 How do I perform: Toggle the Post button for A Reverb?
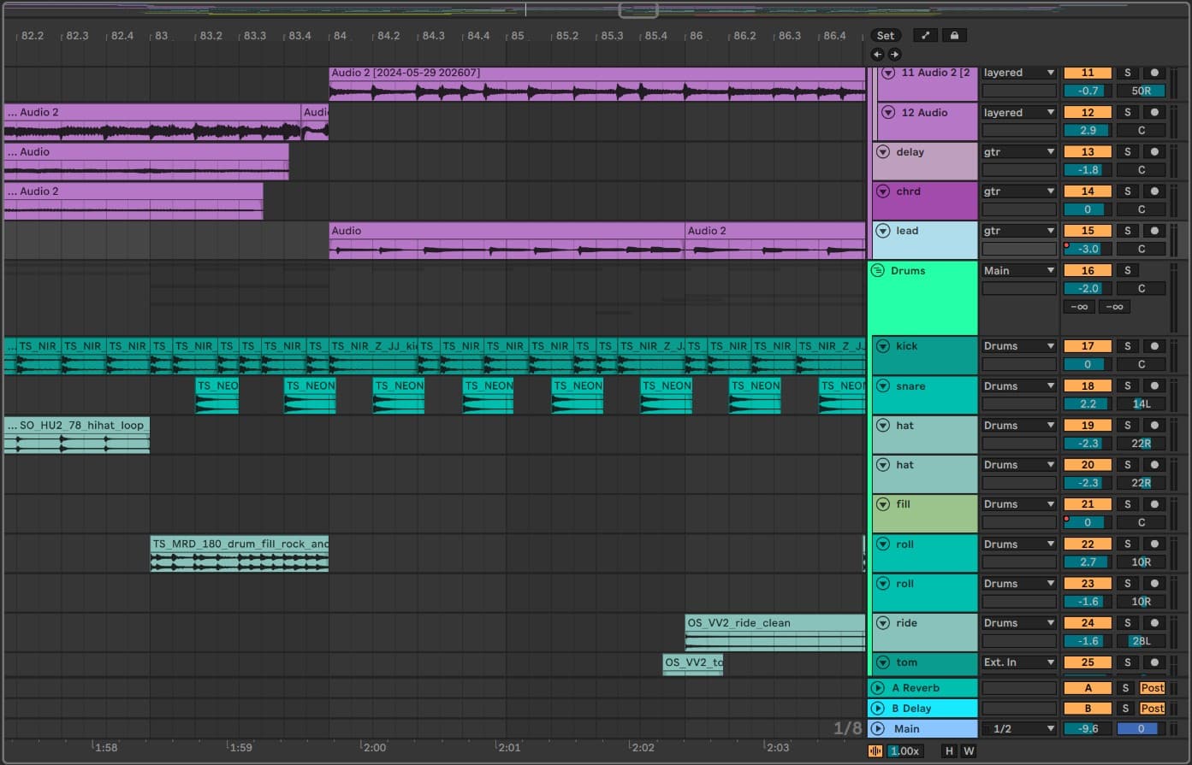[x=1152, y=687]
